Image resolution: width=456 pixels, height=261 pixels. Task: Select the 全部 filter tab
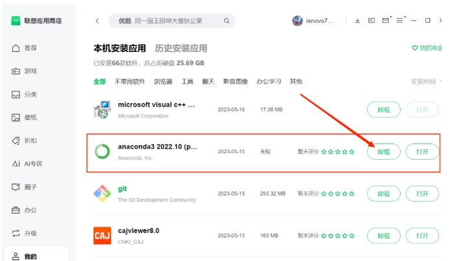coord(99,82)
